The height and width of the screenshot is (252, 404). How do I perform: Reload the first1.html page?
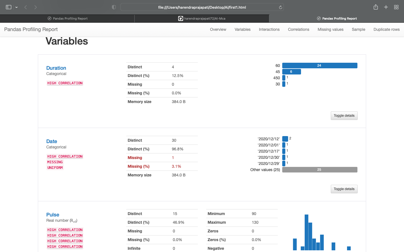(x=280, y=7)
